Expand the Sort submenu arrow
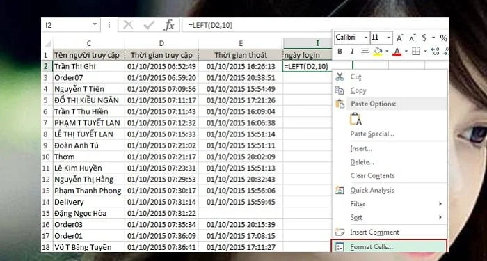487x261 pixels. [x=440, y=217]
